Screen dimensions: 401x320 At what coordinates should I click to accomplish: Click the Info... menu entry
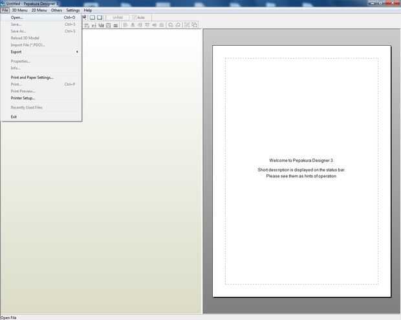pos(41,68)
